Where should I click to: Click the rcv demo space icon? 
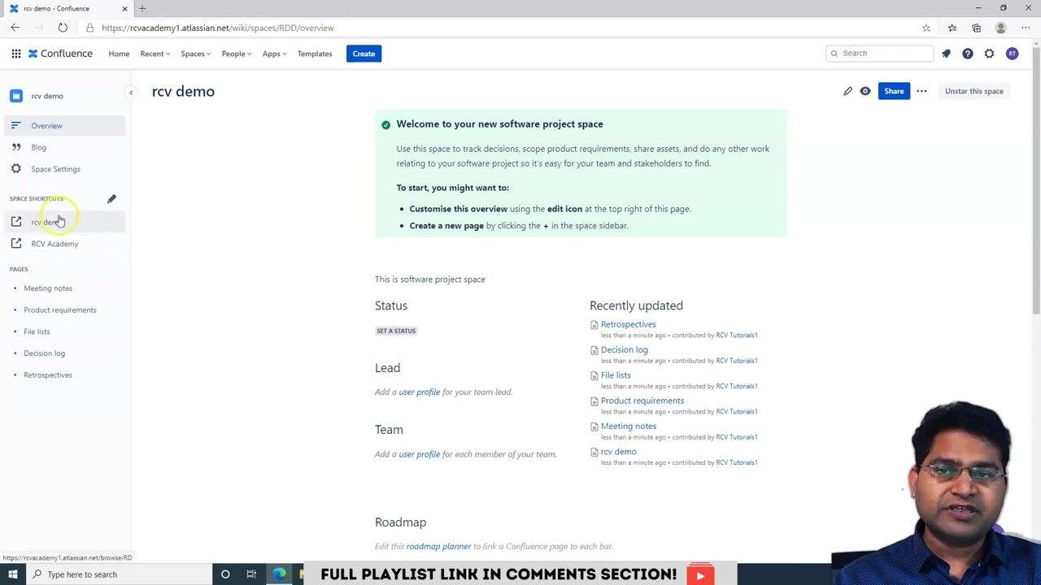point(16,96)
